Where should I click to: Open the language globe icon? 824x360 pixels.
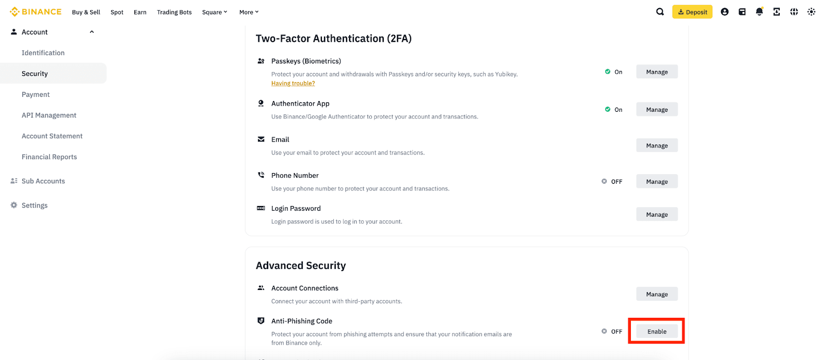click(x=794, y=12)
